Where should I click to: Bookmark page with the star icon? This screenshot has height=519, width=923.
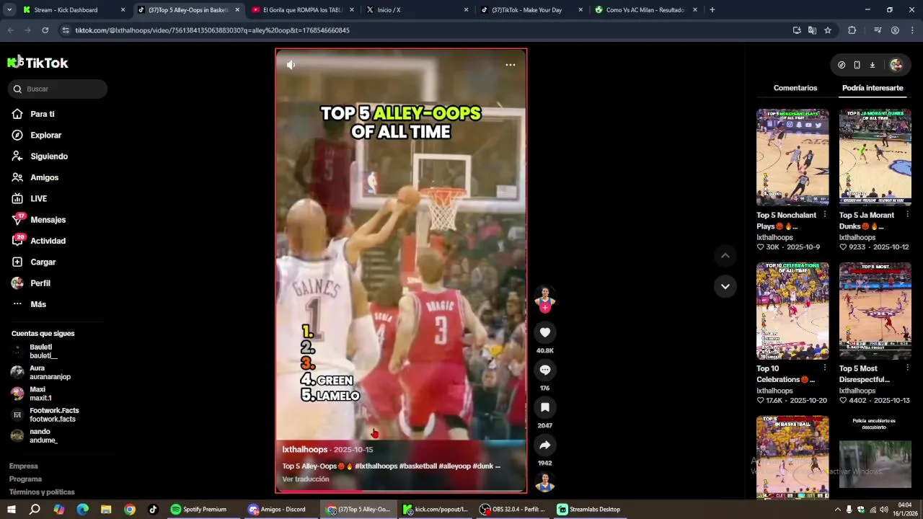pyautogui.click(x=828, y=30)
